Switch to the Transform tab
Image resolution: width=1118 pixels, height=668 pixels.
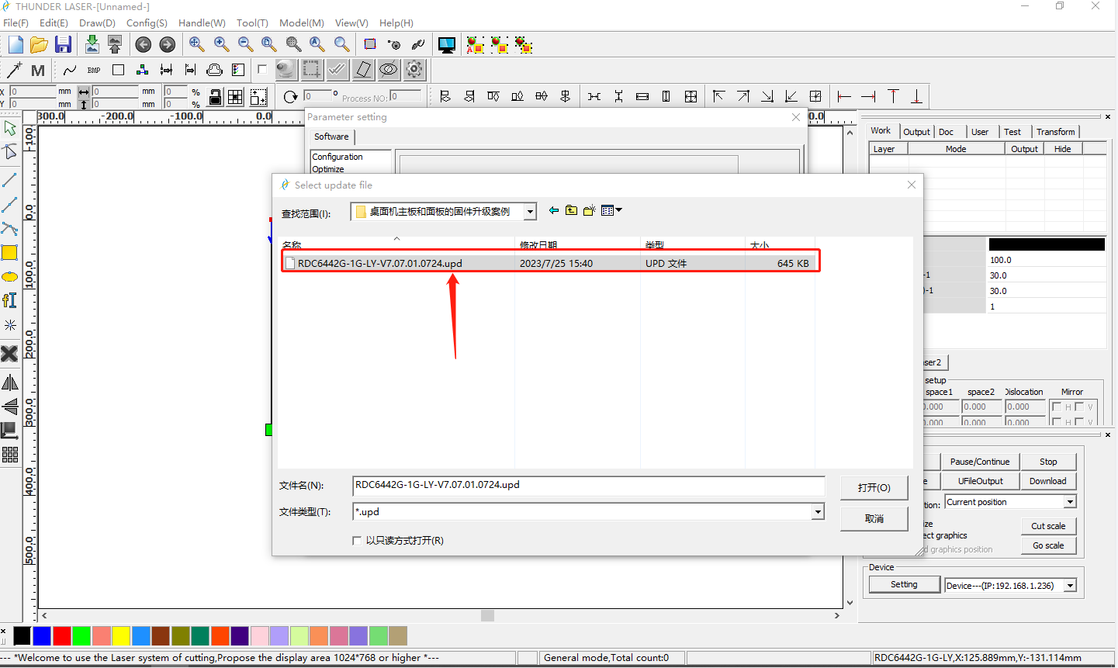[x=1055, y=132]
